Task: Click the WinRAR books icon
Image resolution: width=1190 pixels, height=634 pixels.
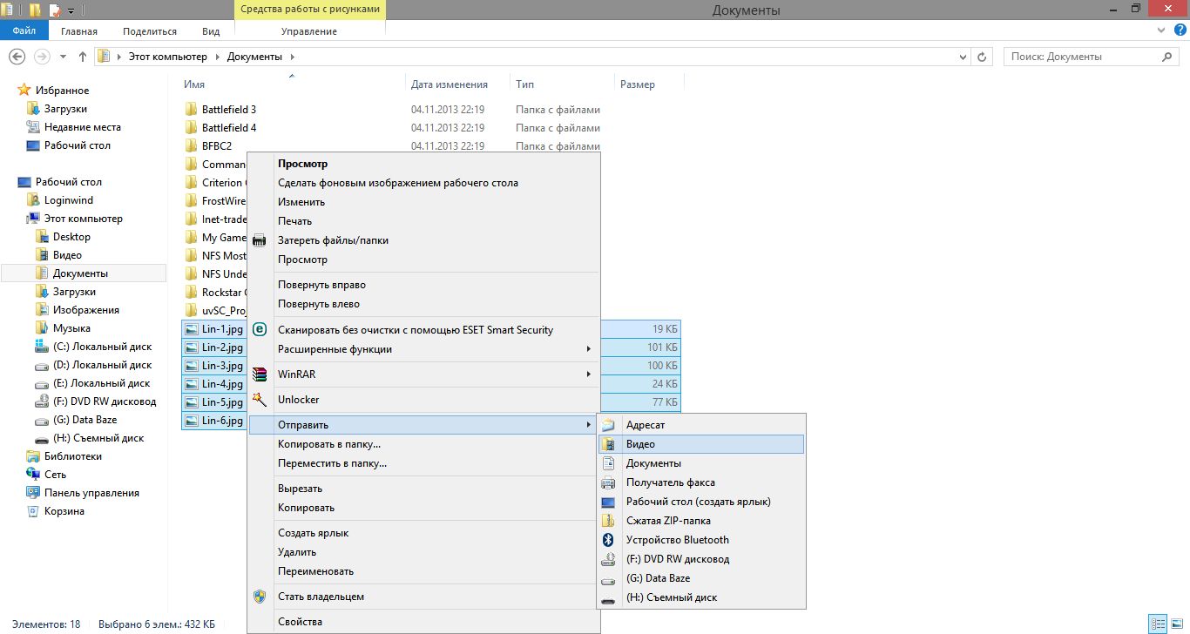Action: pos(259,374)
